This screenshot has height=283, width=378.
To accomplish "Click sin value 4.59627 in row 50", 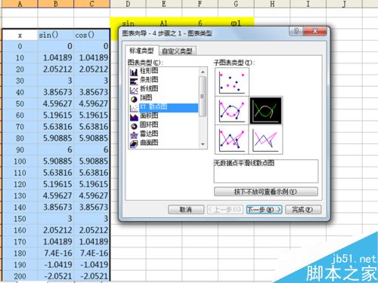I will [x=56, y=103].
